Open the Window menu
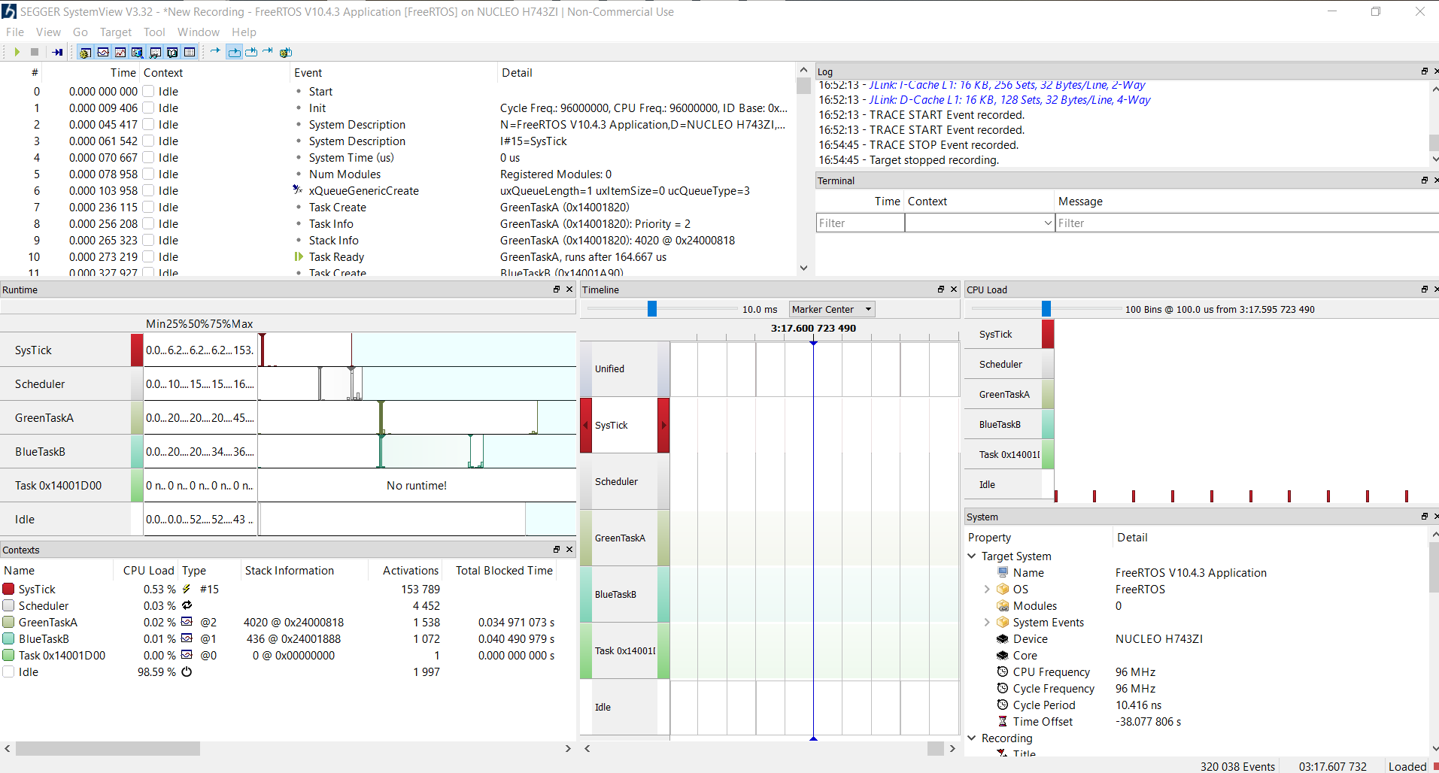The height and width of the screenshot is (773, 1439). [x=199, y=32]
